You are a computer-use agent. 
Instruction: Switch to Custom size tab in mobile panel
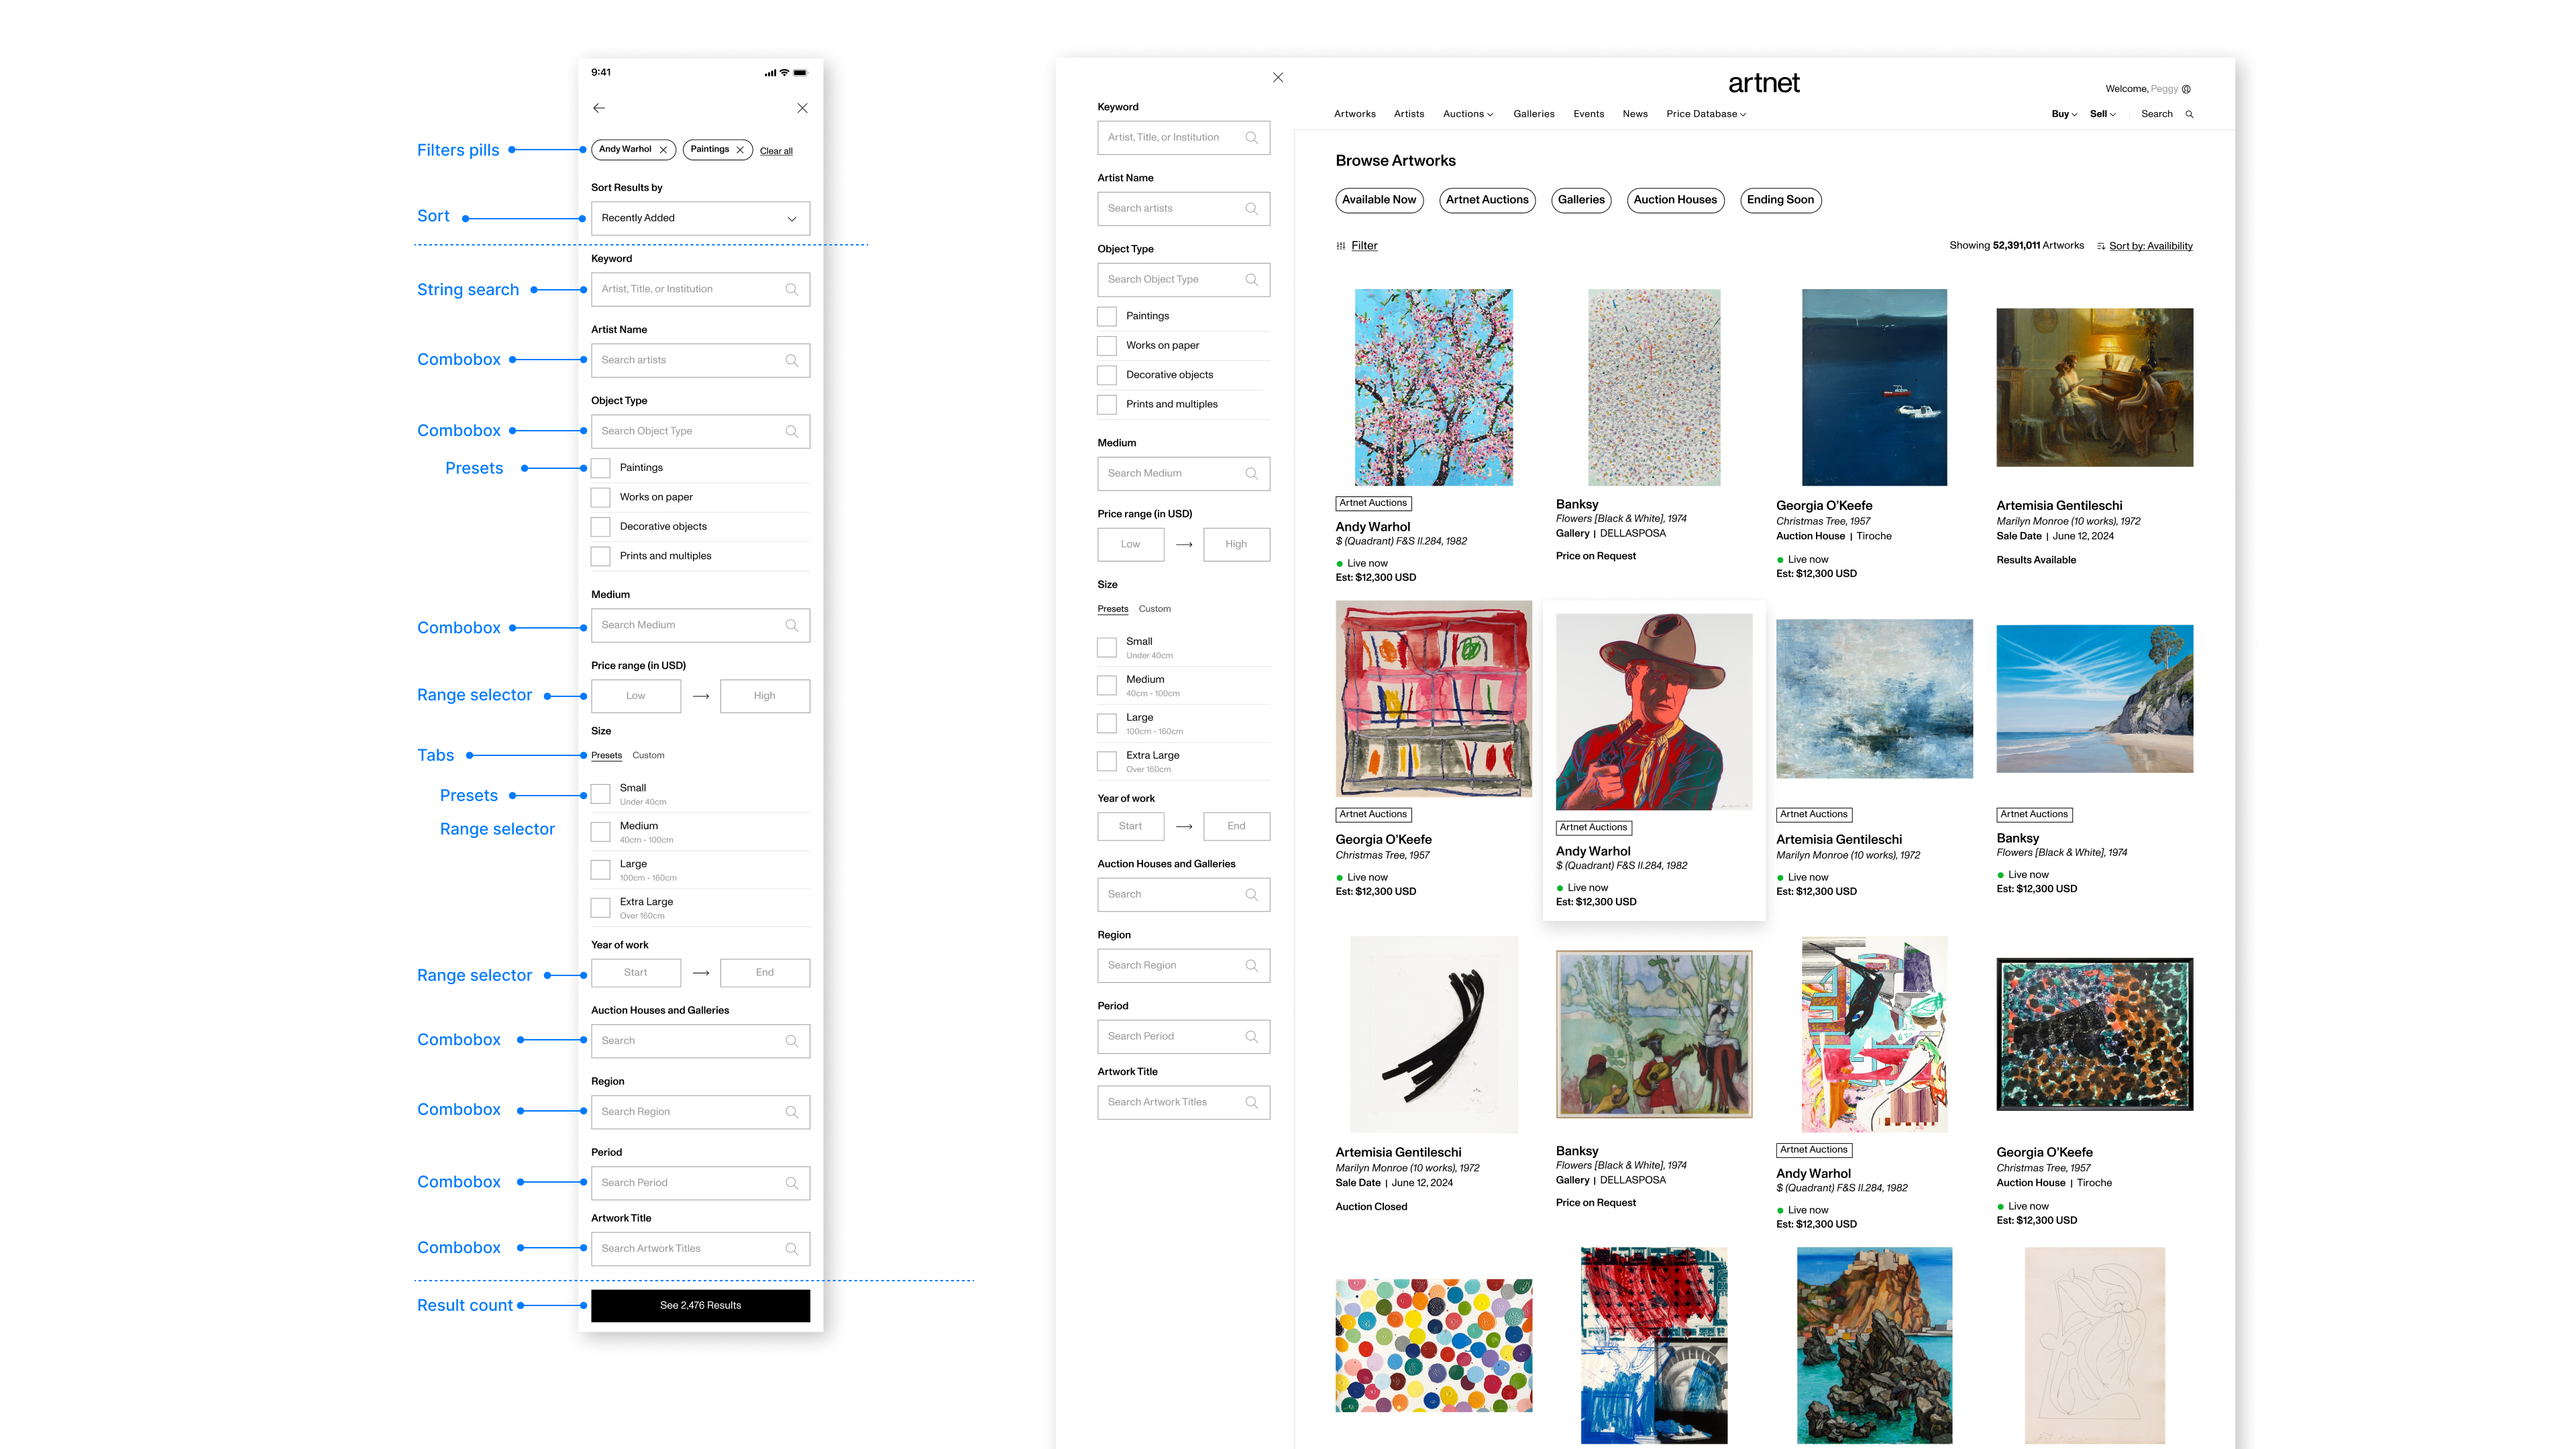(648, 756)
